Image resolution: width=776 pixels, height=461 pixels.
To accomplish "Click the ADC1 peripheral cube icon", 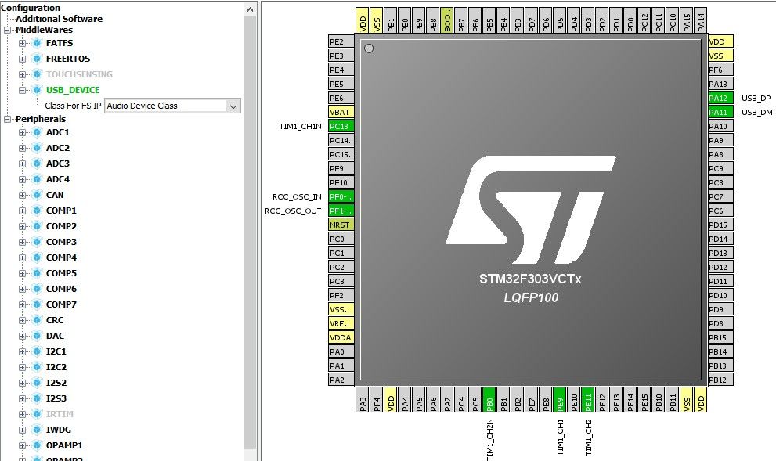I will pos(37,132).
